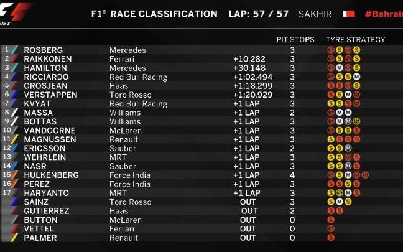This screenshot has width=403, height=252.
Task: Click Massa's middle medium tyre icon
Action: click(x=340, y=113)
